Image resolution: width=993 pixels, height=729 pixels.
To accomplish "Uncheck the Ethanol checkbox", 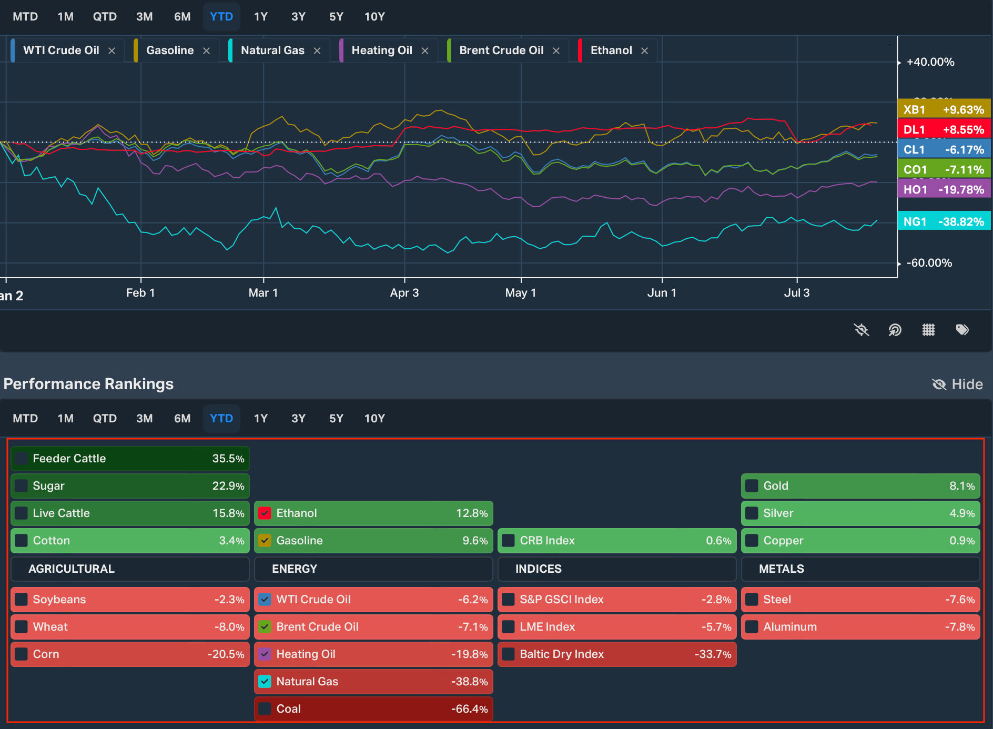I will [x=265, y=513].
